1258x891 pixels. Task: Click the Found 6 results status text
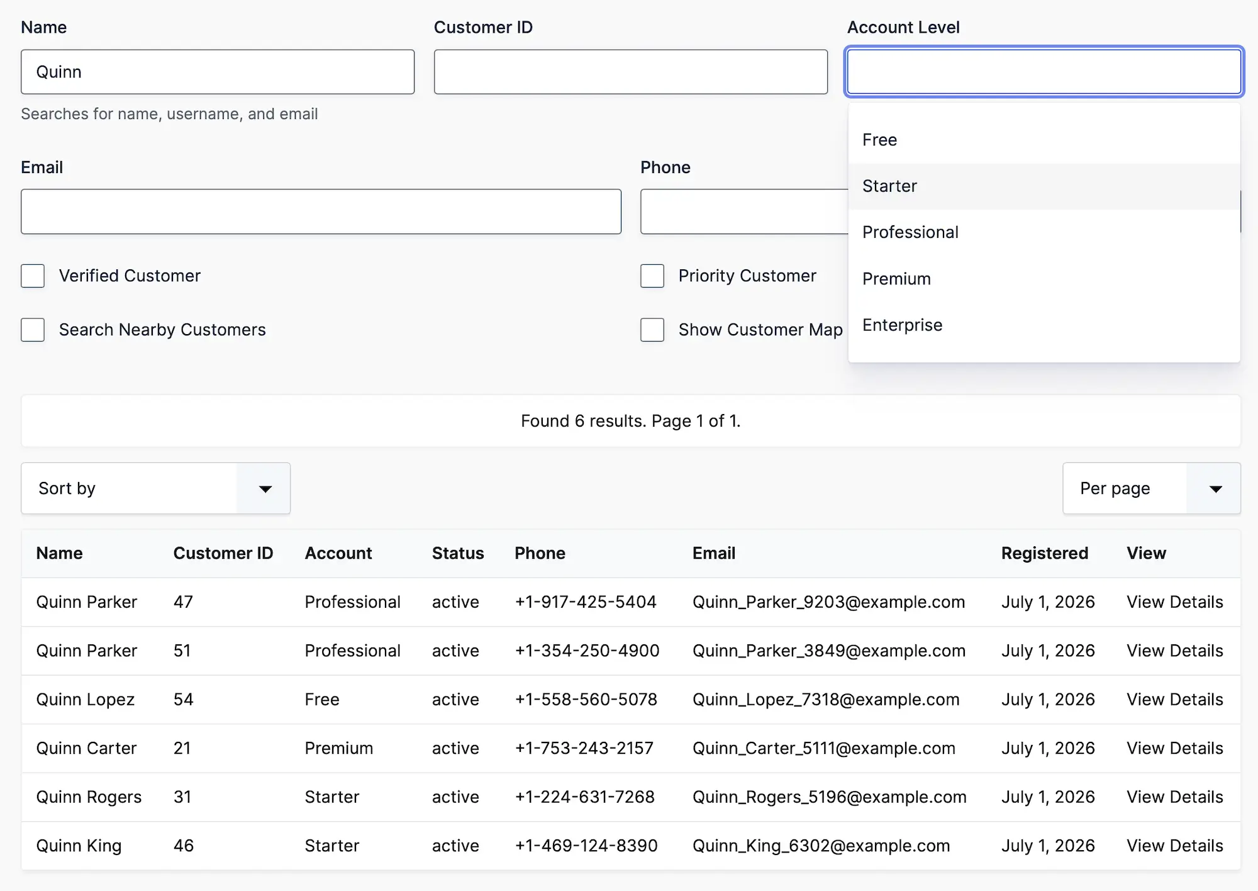click(x=631, y=421)
